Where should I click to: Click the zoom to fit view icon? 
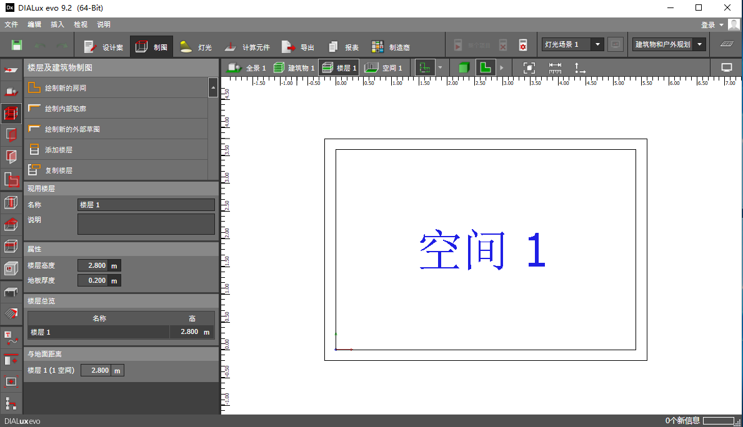pos(529,67)
